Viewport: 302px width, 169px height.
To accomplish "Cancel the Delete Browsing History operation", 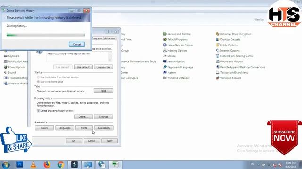I will (x=77, y=44).
